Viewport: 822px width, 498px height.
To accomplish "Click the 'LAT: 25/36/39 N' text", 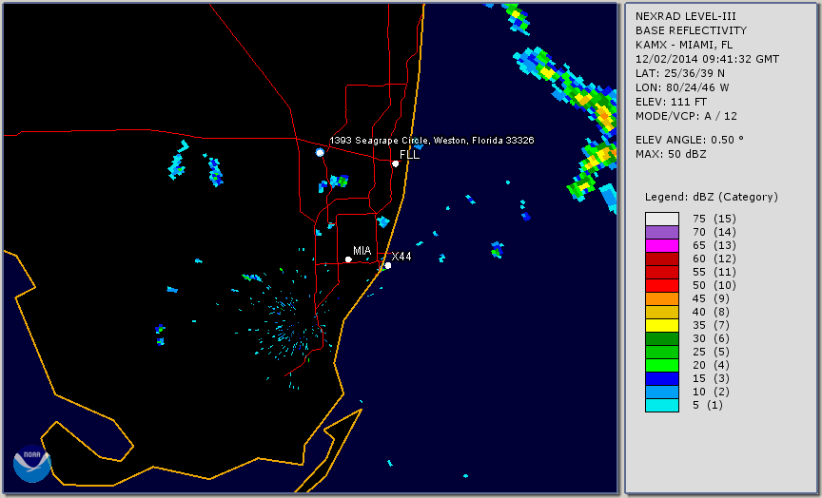I will pos(680,73).
